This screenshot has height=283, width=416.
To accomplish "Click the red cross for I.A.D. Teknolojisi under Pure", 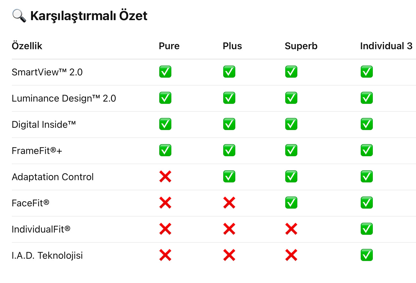I will [x=165, y=255].
